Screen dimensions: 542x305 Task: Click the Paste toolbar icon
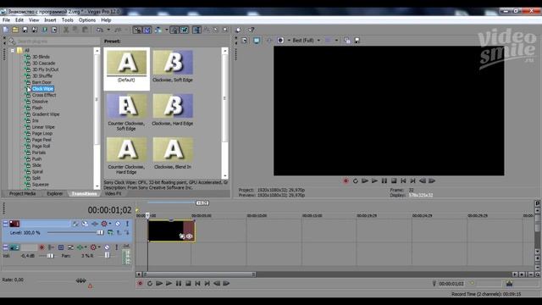click(85, 30)
